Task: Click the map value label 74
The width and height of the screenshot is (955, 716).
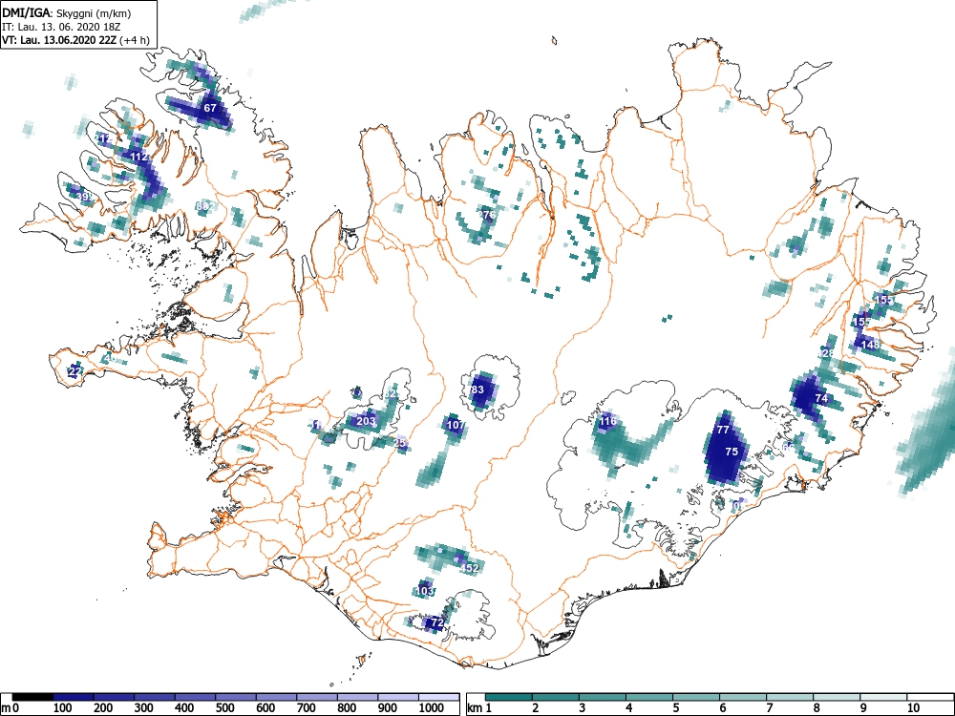Action: click(x=821, y=398)
